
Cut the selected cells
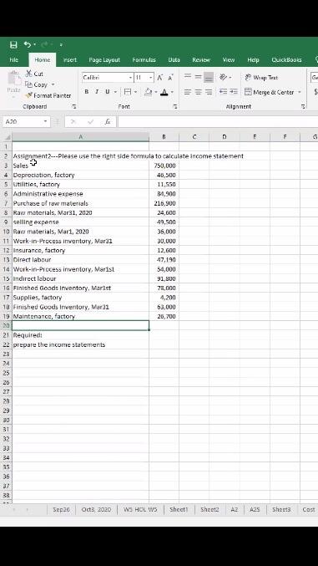pyautogui.click(x=34, y=74)
